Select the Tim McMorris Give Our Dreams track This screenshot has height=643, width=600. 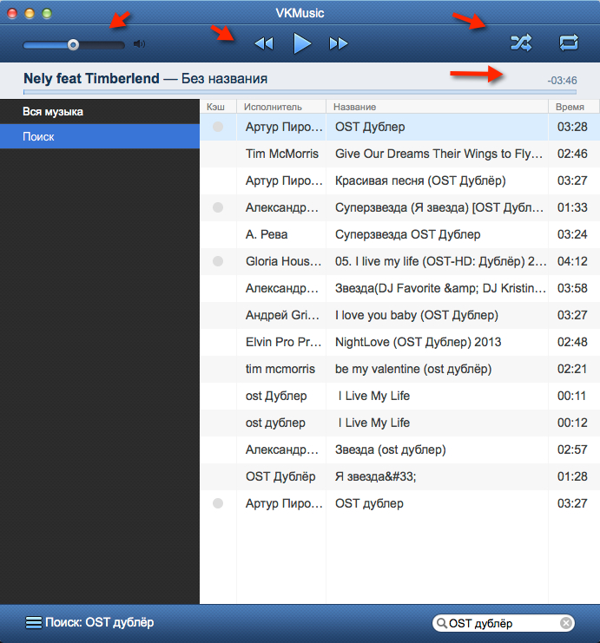(434, 154)
